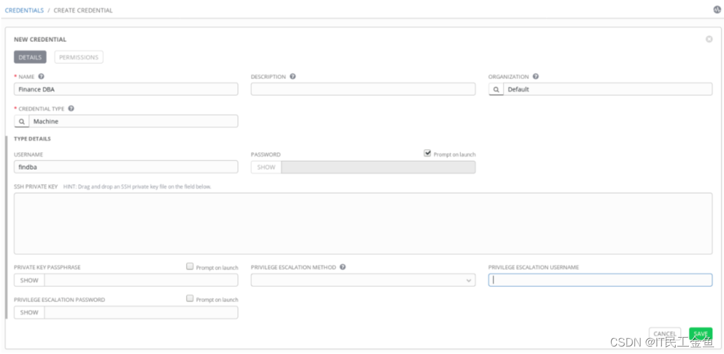Click the Privilege Escalation Password input field
This screenshot has width=724, height=354.
(142, 313)
